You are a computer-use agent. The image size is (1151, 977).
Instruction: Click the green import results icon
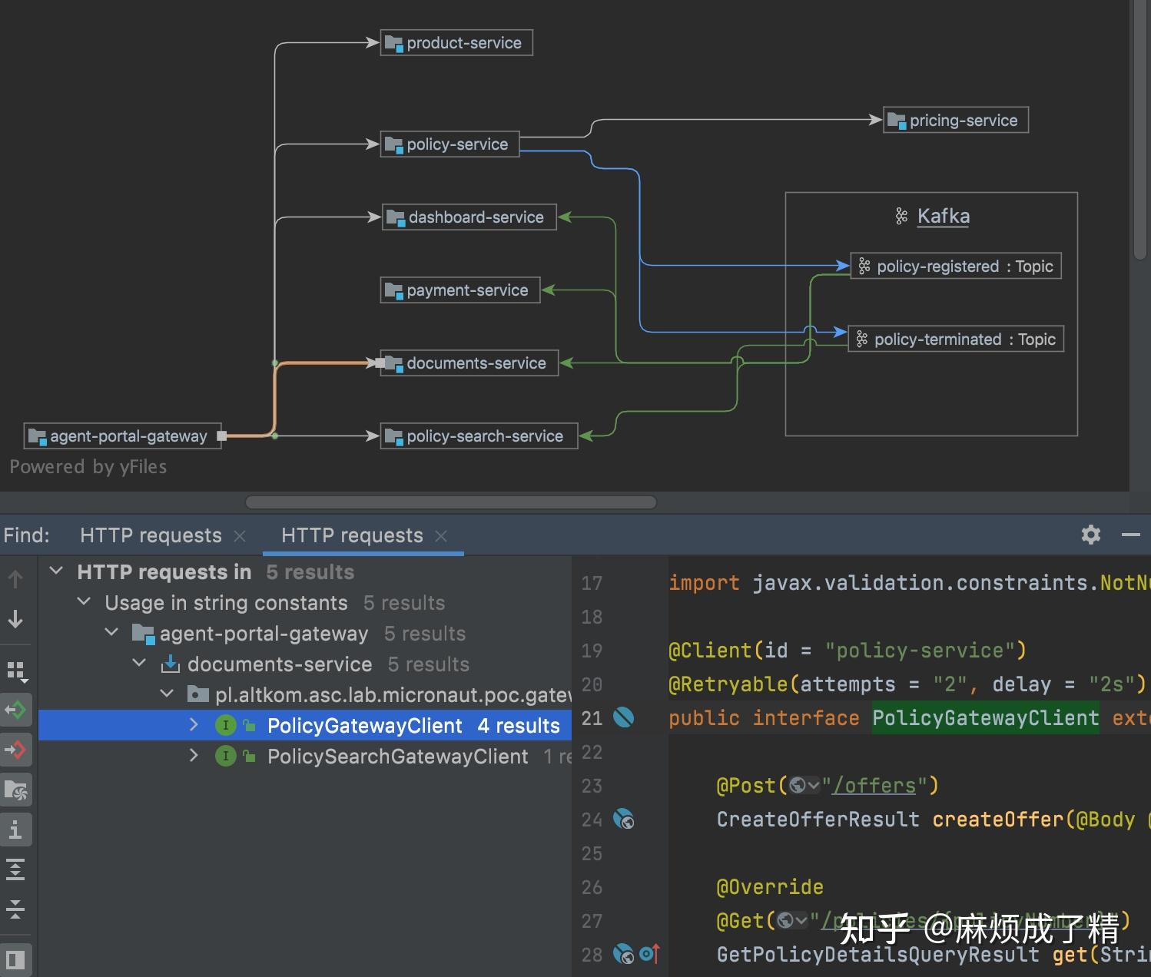[17, 710]
